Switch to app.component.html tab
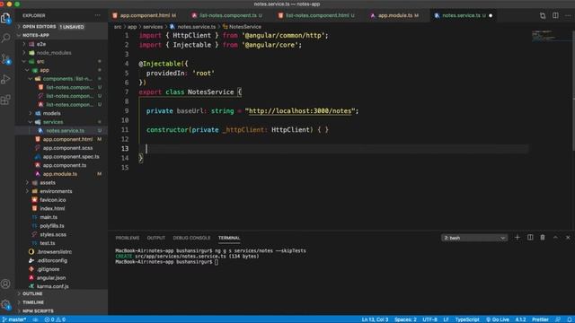The width and height of the screenshot is (575, 323). pos(145,15)
